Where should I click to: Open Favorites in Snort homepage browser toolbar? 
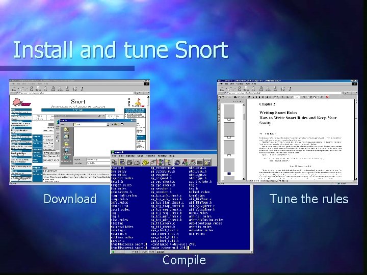point(60,89)
